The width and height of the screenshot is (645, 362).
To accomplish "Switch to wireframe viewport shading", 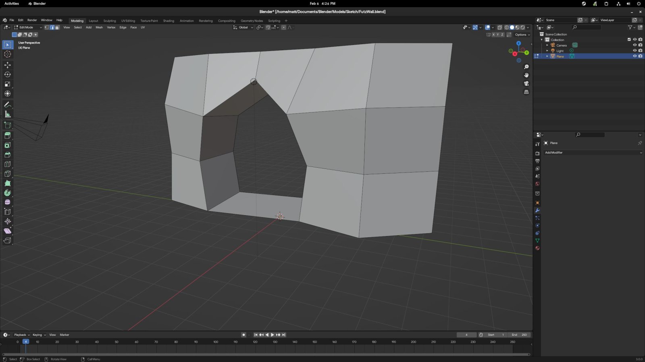I will [507, 27].
